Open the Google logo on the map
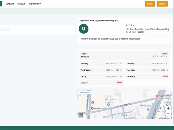Screen dimensions: 174x130 (125, 115)
